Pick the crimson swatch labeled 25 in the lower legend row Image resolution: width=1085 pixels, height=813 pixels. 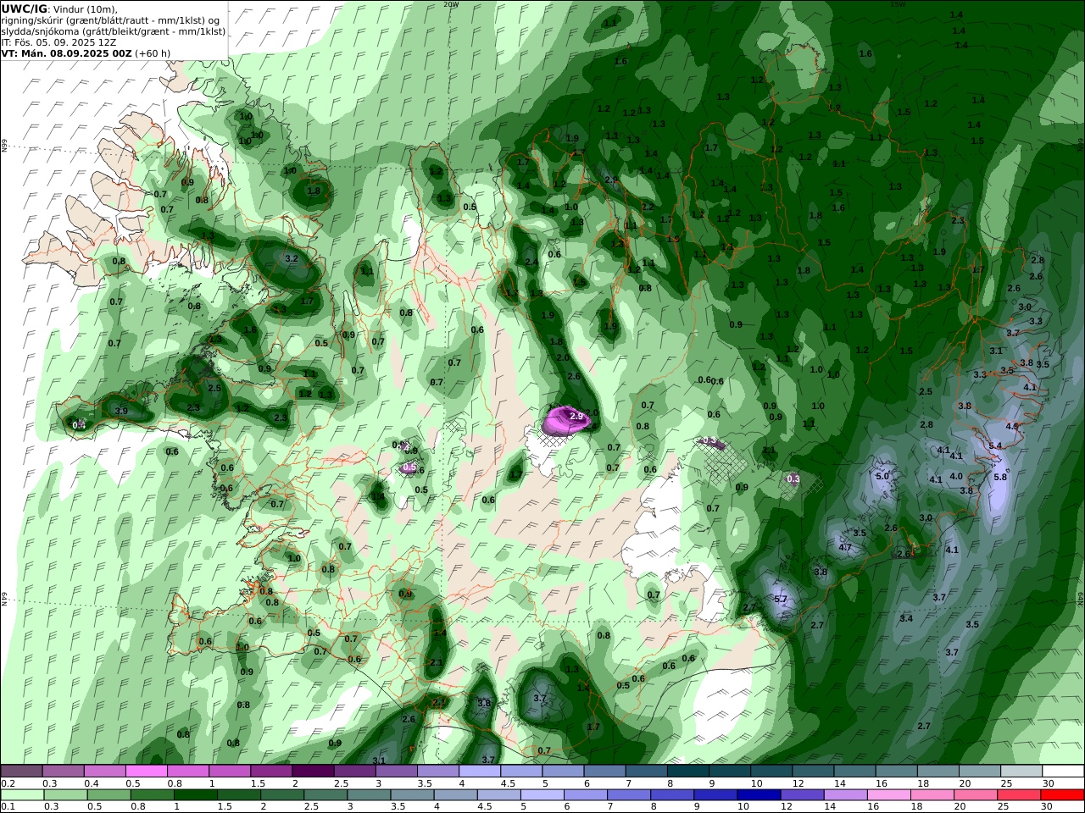(x=1020, y=795)
